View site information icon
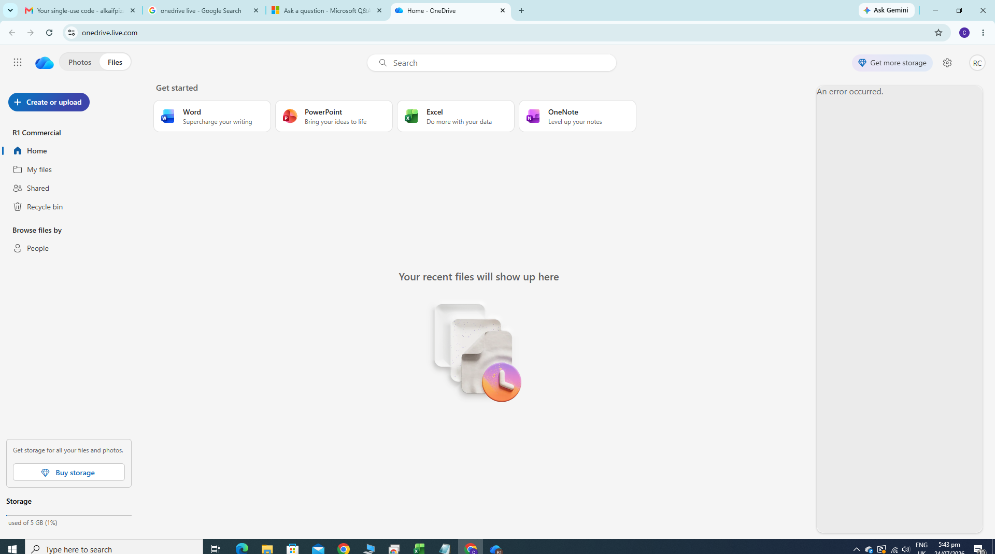 tap(72, 33)
